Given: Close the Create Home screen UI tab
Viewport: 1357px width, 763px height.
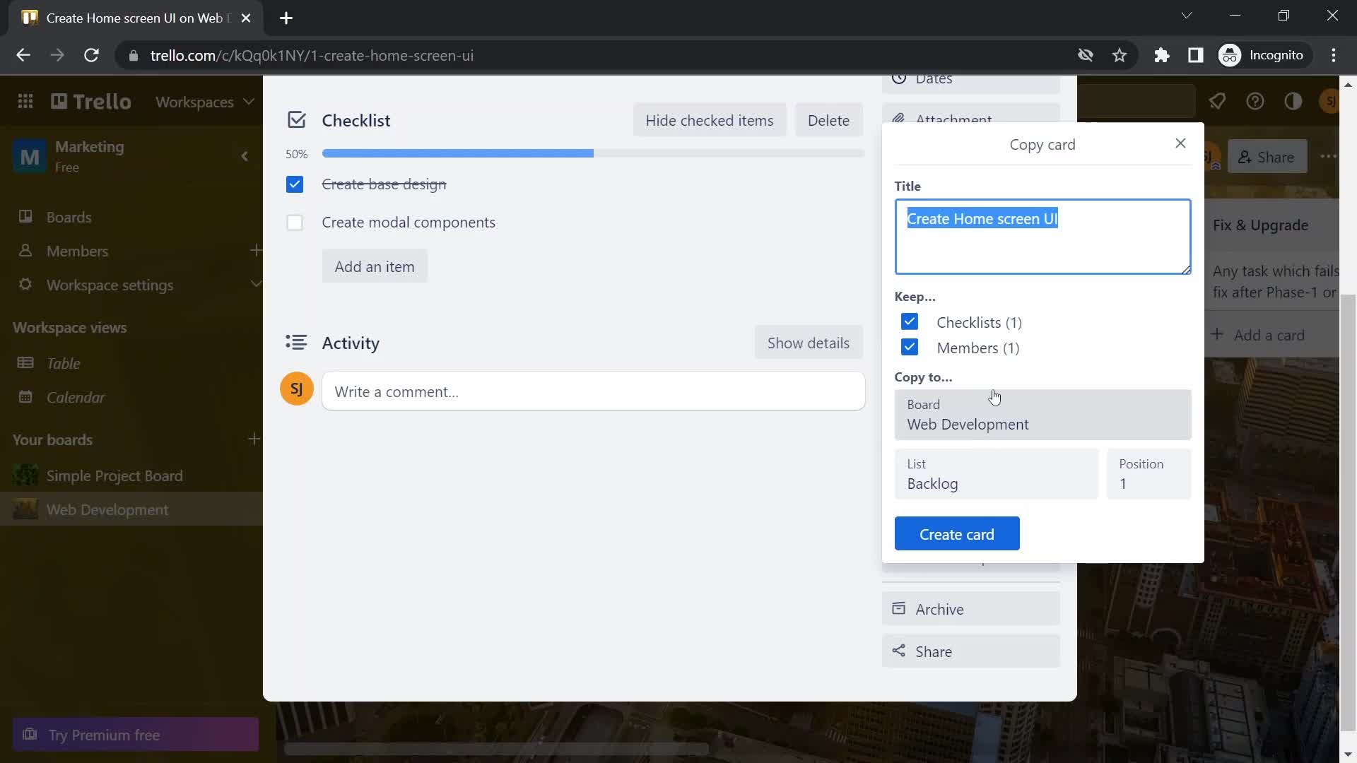Looking at the screenshot, I should coord(246,18).
